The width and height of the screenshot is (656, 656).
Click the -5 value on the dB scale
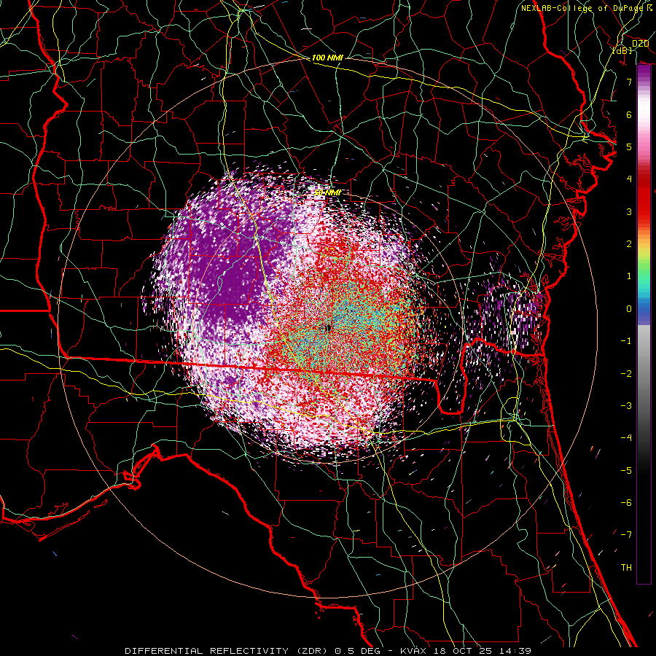point(626,471)
